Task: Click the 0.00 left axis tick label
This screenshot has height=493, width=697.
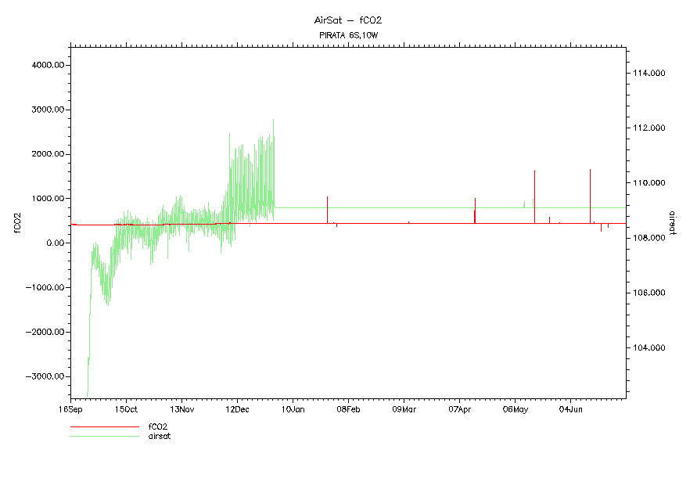Action: (x=55, y=243)
